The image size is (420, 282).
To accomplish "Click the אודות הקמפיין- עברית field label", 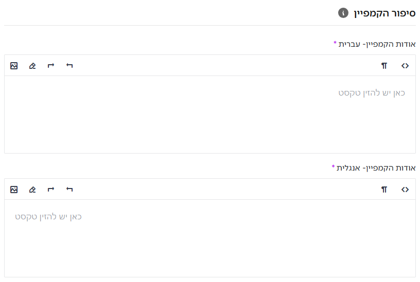I will (377, 44).
